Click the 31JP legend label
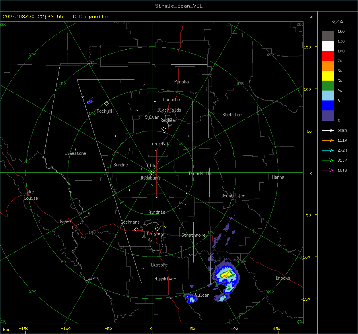358x334 pixels. click(342, 160)
